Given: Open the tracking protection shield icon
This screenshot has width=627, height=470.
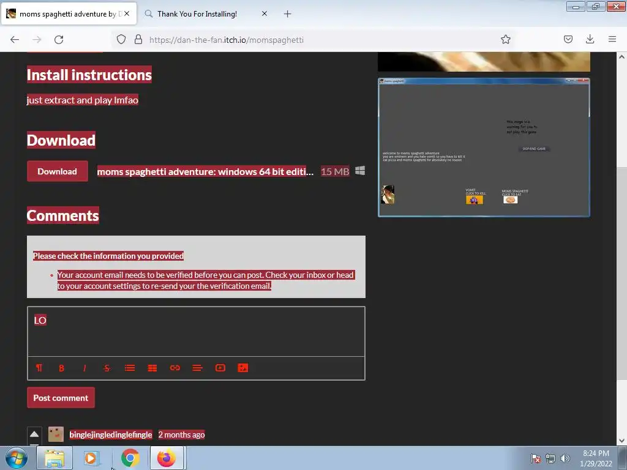Looking at the screenshot, I should [121, 40].
